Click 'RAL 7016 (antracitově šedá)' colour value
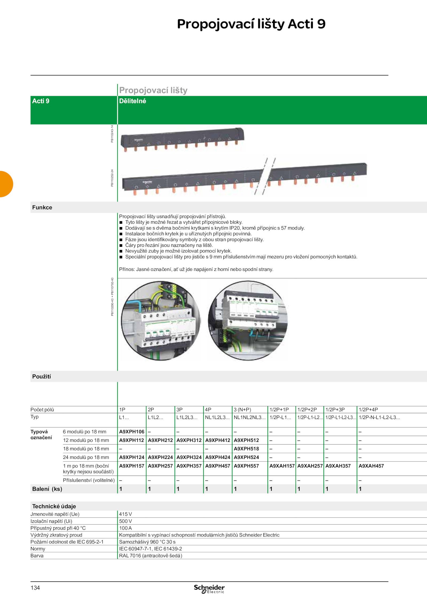Image resolution: width=427 pixels, height=604 pixels. [151, 556]
